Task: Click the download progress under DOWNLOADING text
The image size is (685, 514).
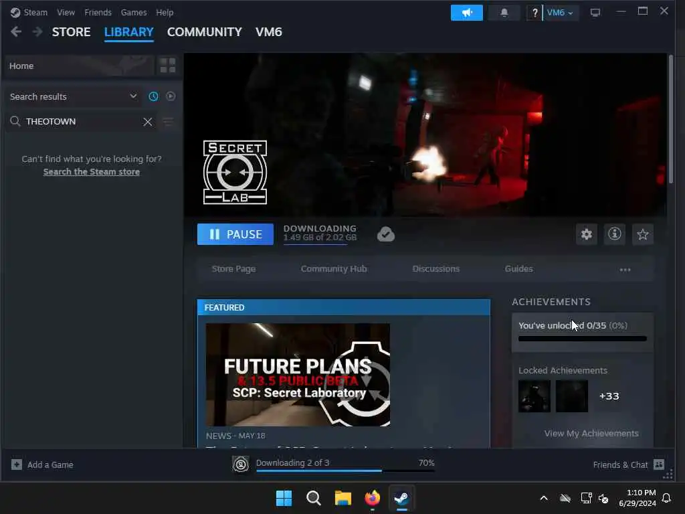Action: pyautogui.click(x=320, y=244)
